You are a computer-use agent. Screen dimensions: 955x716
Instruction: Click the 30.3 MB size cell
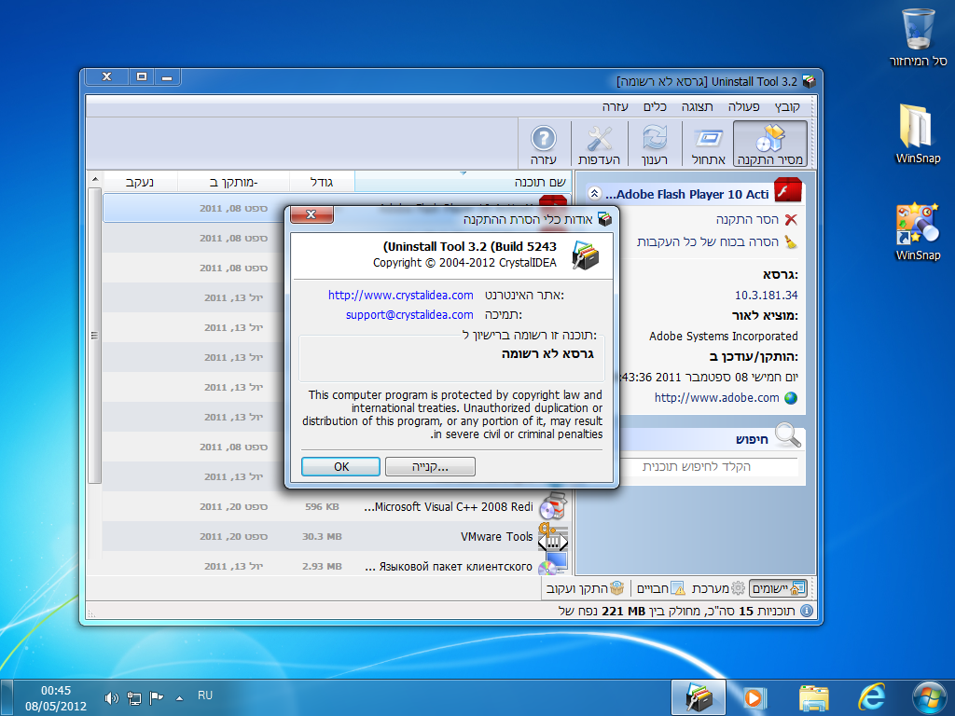point(322,536)
